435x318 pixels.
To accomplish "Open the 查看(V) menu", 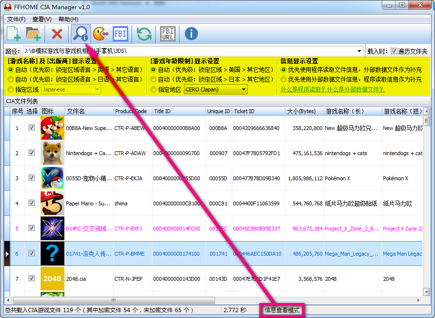I will click(x=42, y=19).
